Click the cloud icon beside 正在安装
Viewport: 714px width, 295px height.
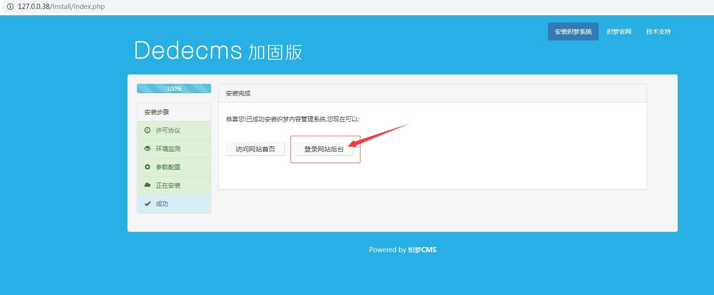point(148,185)
